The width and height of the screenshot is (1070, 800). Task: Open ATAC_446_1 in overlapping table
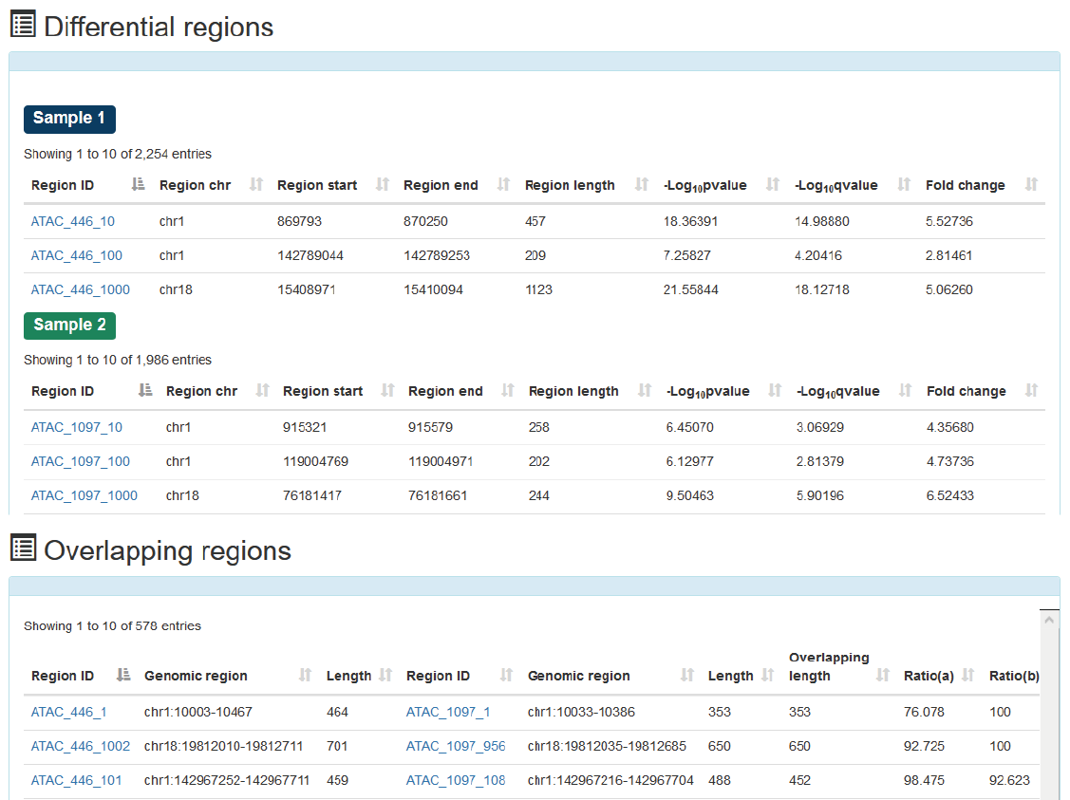coord(68,712)
